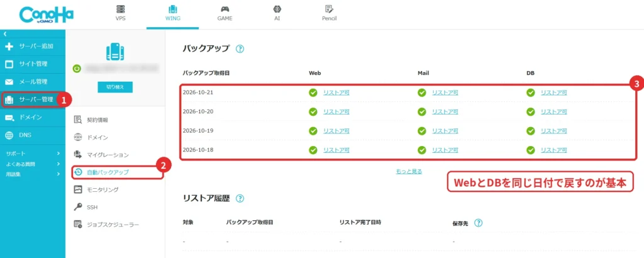Click green check icon in Mail column for 2026-10-20
644x258 pixels.
[422, 112]
